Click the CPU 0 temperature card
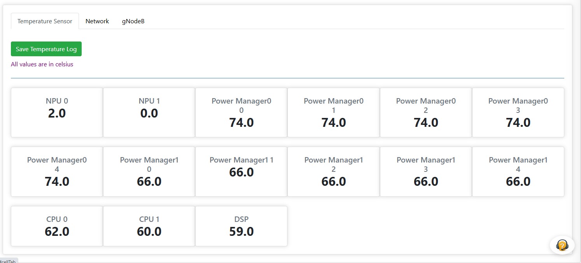This screenshot has width=581, height=263. pos(57,226)
